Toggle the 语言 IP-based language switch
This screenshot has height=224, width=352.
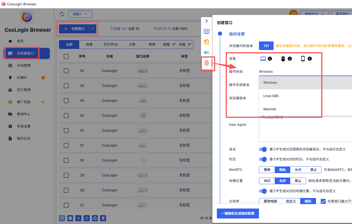point(263,149)
